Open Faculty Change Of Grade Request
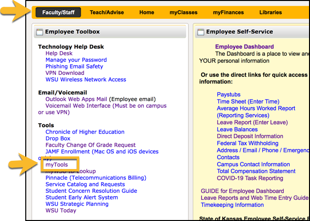The width and height of the screenshot is (310, 221). pos(91,145)
